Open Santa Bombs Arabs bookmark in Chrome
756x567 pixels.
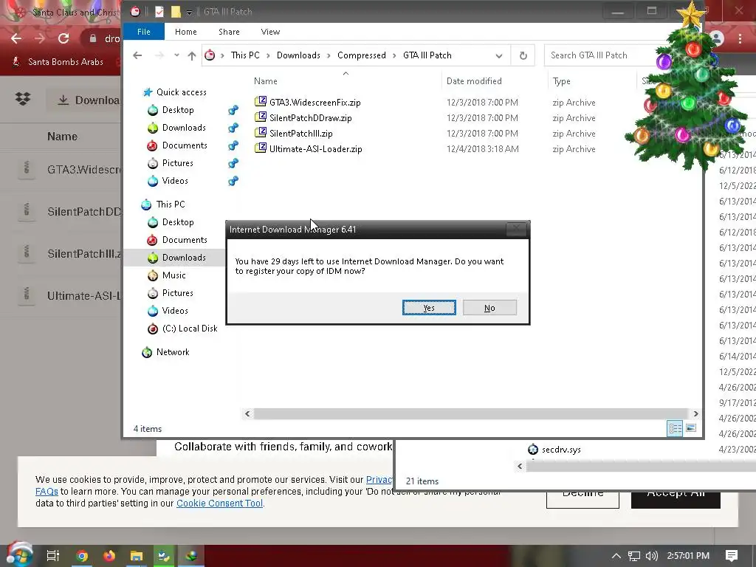(57, 62)
